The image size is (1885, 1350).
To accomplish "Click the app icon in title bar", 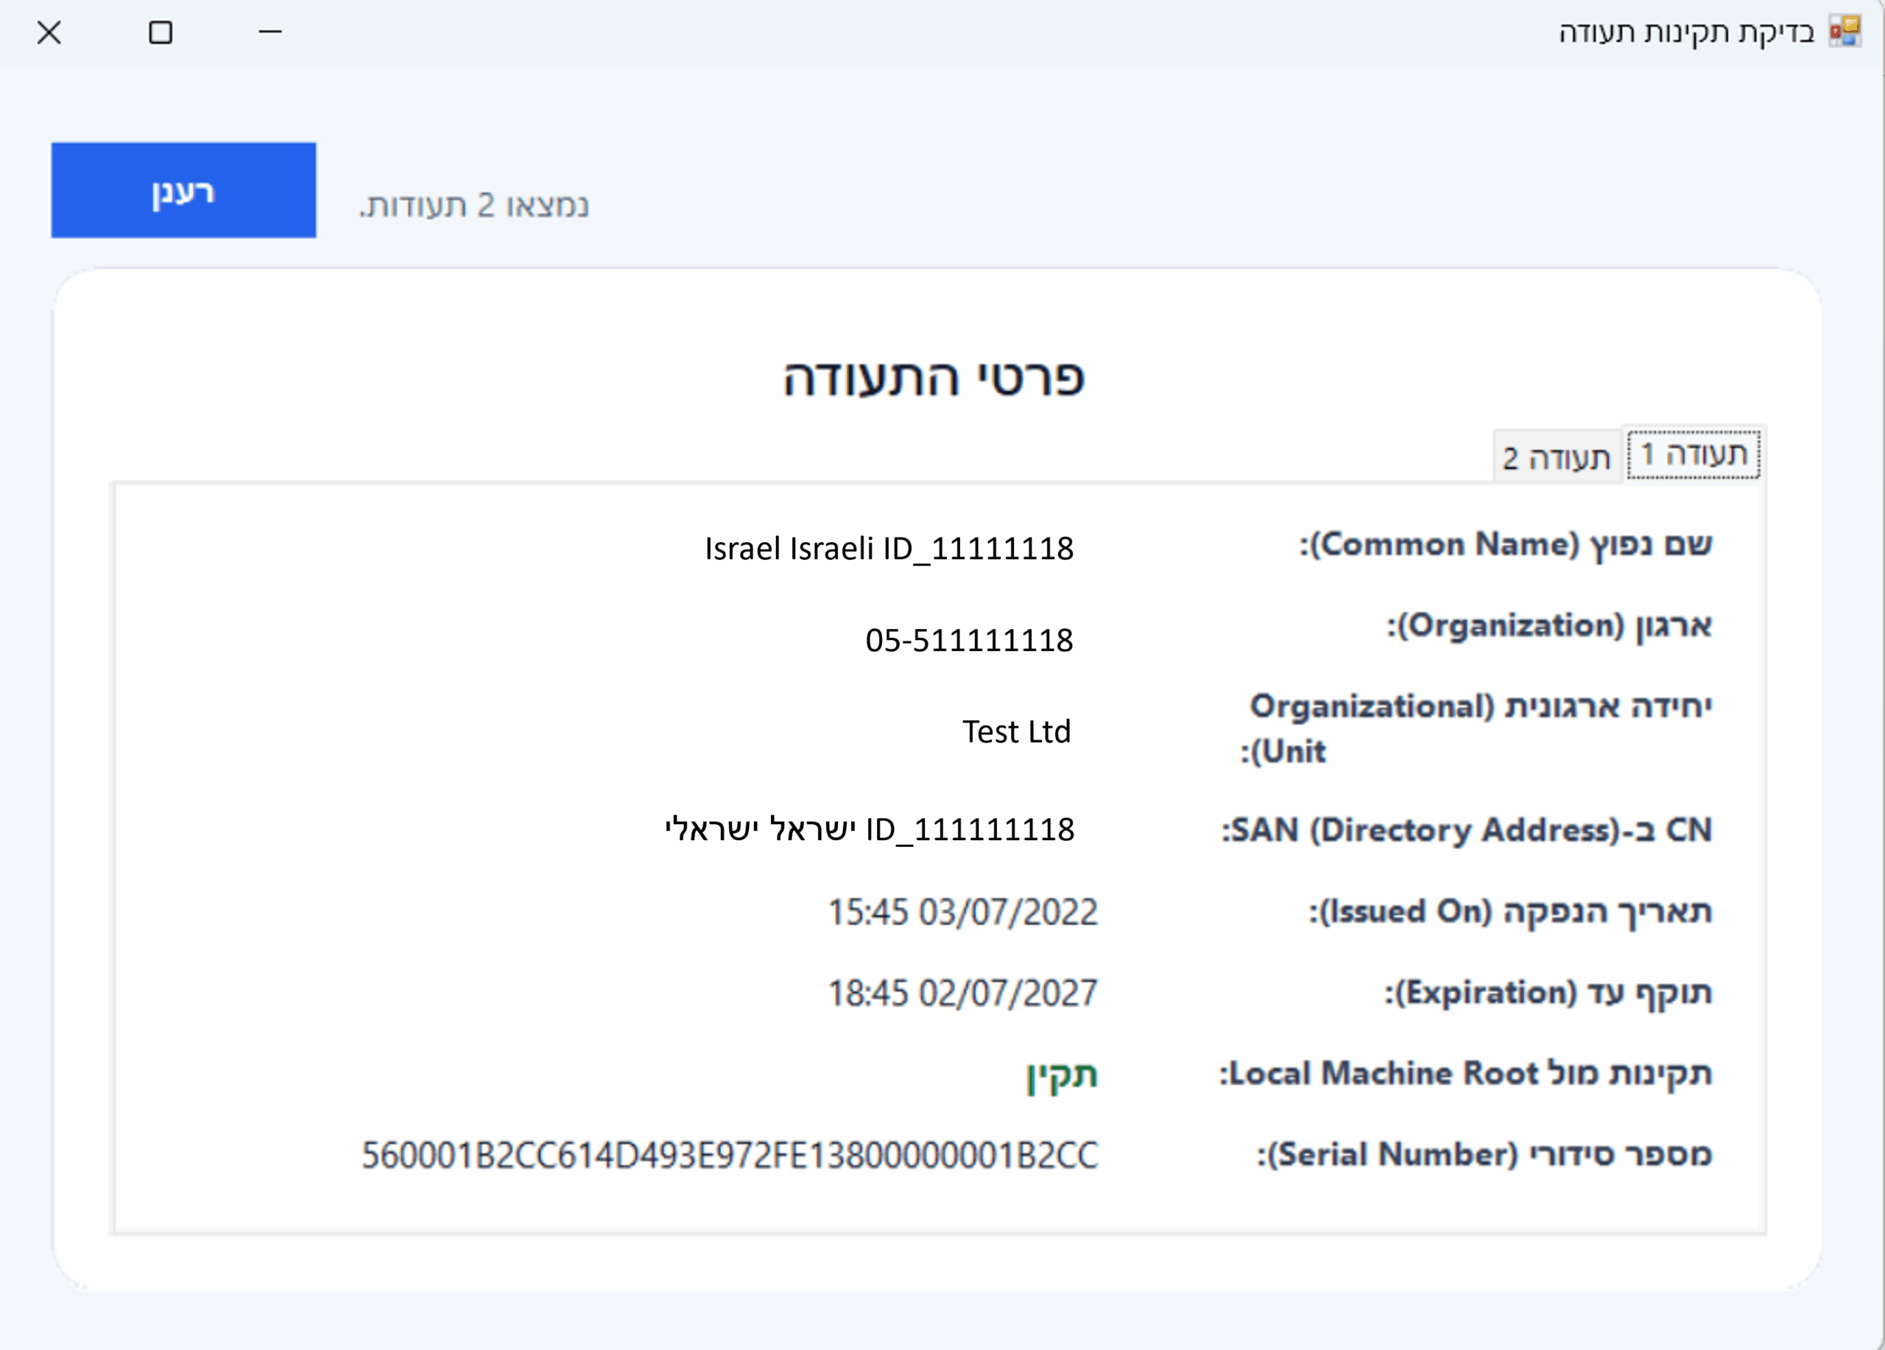I will (1845, 32).
